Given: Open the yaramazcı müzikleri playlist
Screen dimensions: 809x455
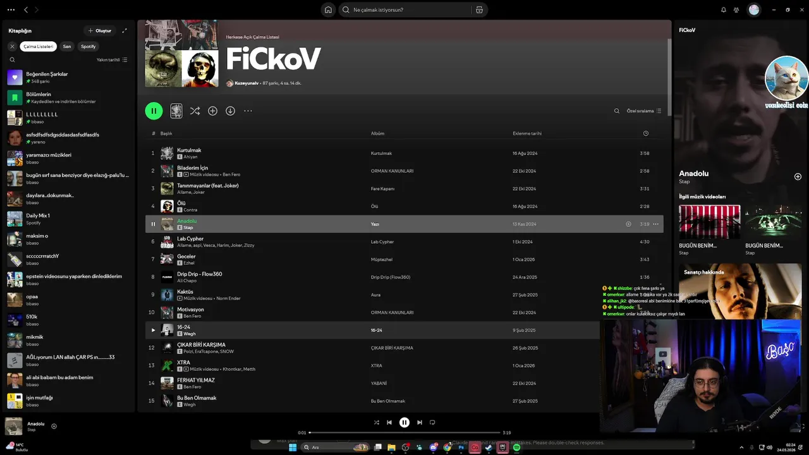Looking at the screenshot, I should pyautogui.click(x=70, y=158).
